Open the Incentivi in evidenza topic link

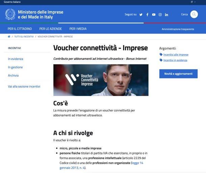click(x=175, y=60)
